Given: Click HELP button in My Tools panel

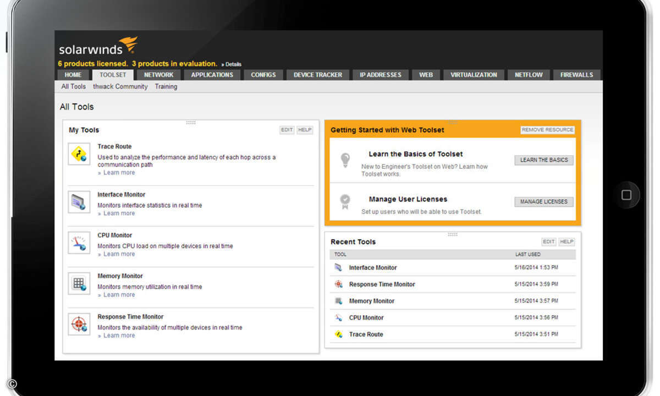Looking at the screenshot, I should [x=305, y=130].
